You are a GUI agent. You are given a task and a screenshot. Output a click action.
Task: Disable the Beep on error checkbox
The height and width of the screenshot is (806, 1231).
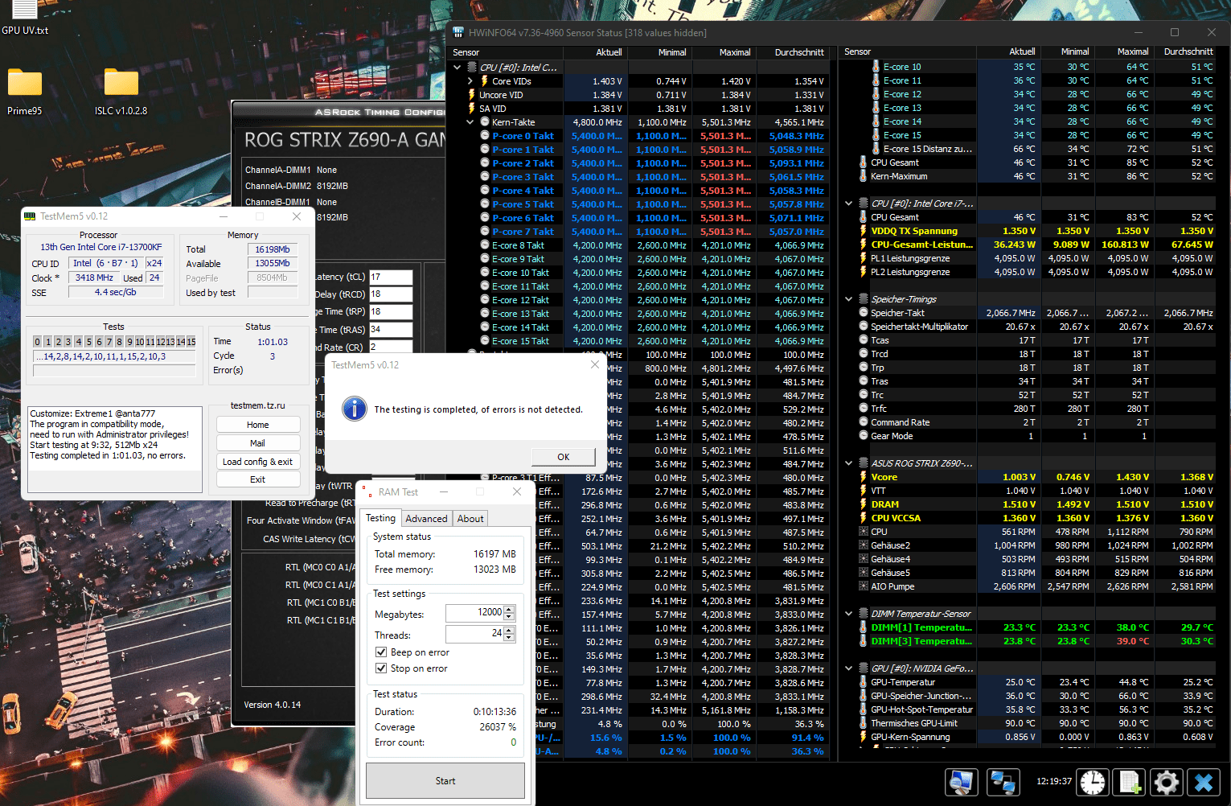pos(381,652)
